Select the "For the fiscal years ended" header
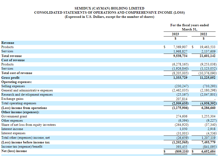Screen dimensions: 219x156 (x=189, y=25)
